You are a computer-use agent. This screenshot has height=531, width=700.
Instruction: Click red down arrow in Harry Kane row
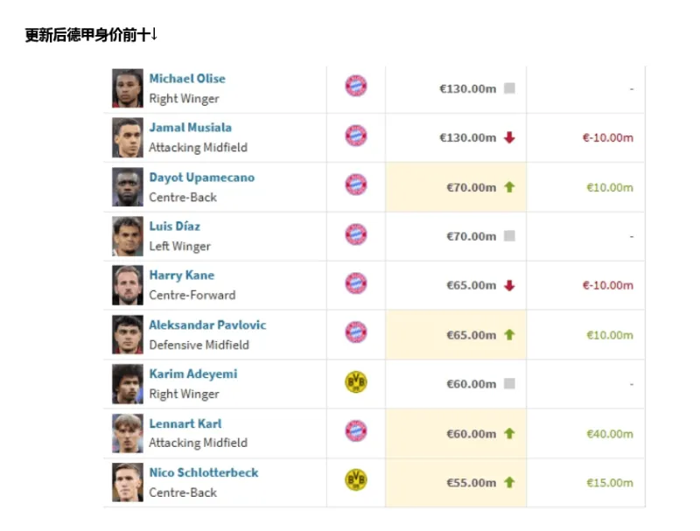[x=509, y=285]
